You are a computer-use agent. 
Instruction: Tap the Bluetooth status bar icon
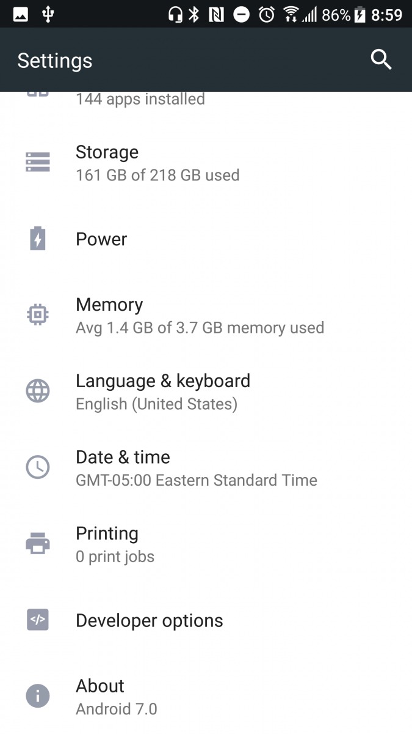coord(194,14)
